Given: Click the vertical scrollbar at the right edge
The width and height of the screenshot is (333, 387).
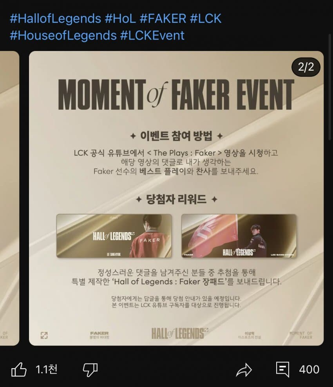Looking at the screenshot, I should [x=330, y=87].
